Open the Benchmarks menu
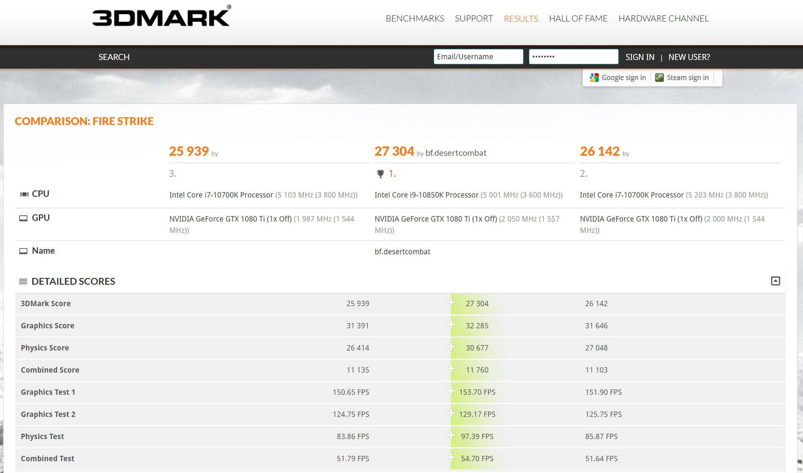This screenshot has width=803, height=473. pos(415,18)
